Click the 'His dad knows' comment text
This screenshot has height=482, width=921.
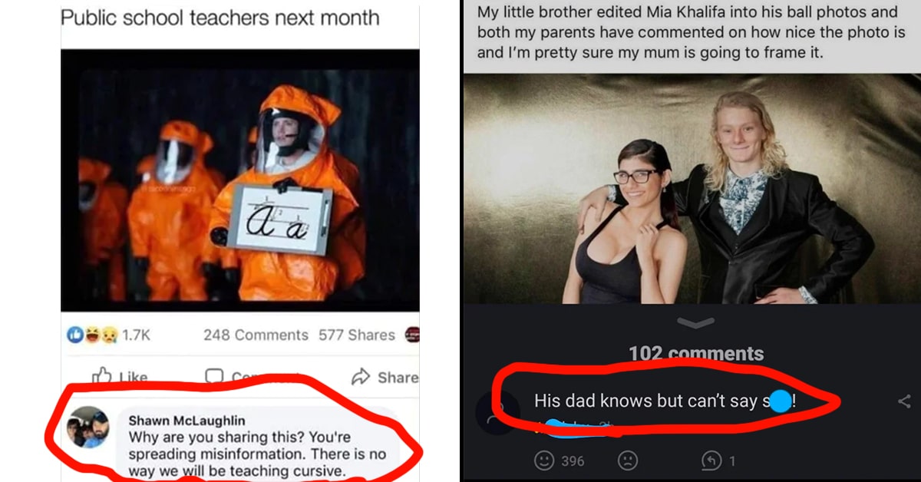665,401
